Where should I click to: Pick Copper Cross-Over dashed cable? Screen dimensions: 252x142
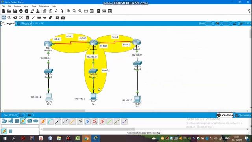tap(65, 121)
